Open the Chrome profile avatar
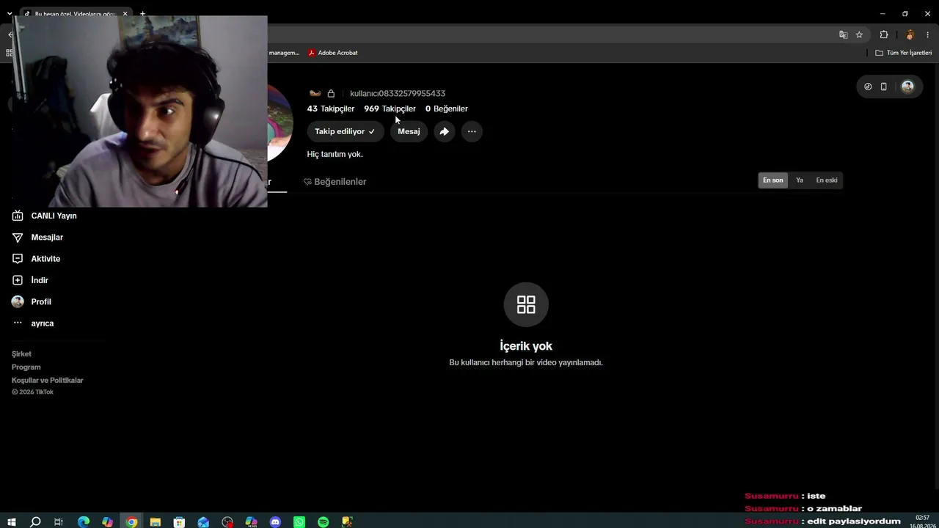This screenshot has width=939, height=528. pos(910,34)
